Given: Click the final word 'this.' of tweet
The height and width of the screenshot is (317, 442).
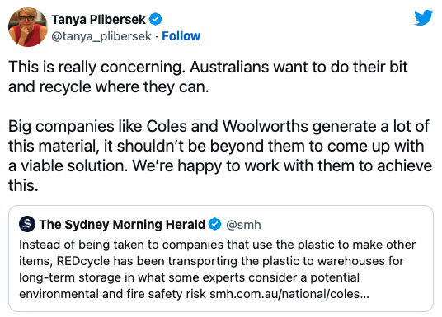Looking at the screenshot, I should coord(23,185).
